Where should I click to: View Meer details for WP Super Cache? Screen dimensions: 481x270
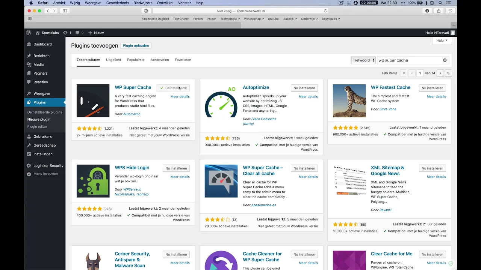tap(180, 96)
